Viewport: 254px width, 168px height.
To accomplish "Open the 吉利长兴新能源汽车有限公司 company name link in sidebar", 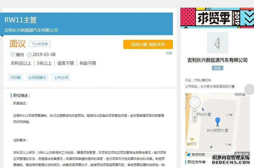I will tap(217, 60).
